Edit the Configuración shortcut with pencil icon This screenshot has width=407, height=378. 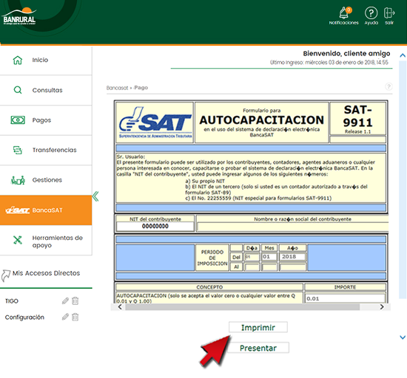(65, 317)
